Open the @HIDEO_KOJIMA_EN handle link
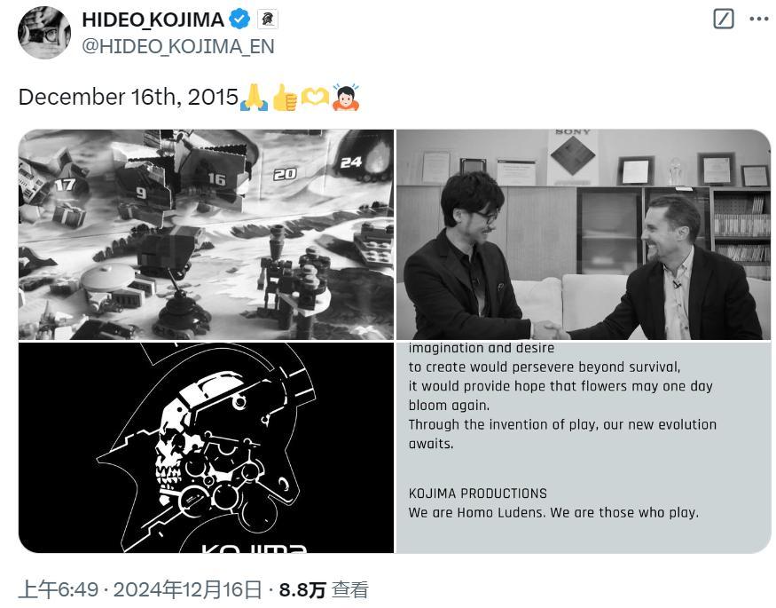 (x=178, y=46)
